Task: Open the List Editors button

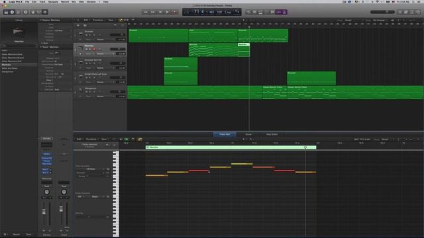Action: coord(400,12)
